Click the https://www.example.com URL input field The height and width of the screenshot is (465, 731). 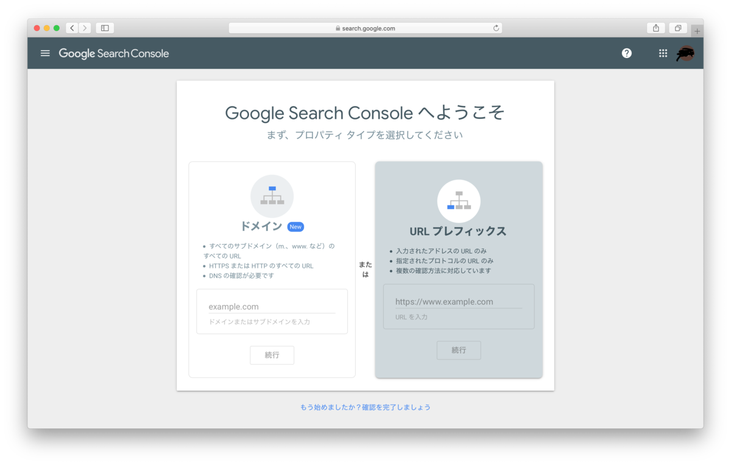459,302
